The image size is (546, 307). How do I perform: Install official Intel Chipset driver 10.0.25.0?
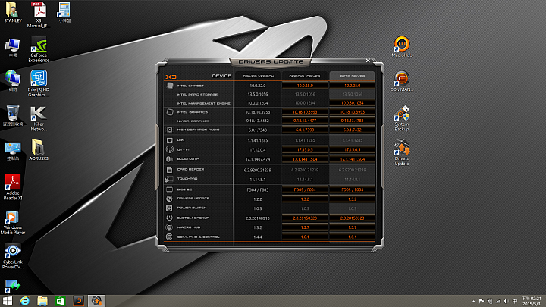point(305,86)
